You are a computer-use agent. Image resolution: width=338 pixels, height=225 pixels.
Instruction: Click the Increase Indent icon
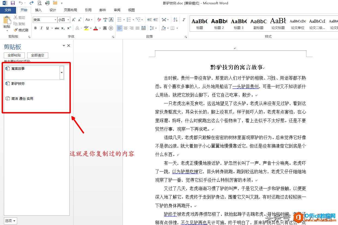point(156,20)
